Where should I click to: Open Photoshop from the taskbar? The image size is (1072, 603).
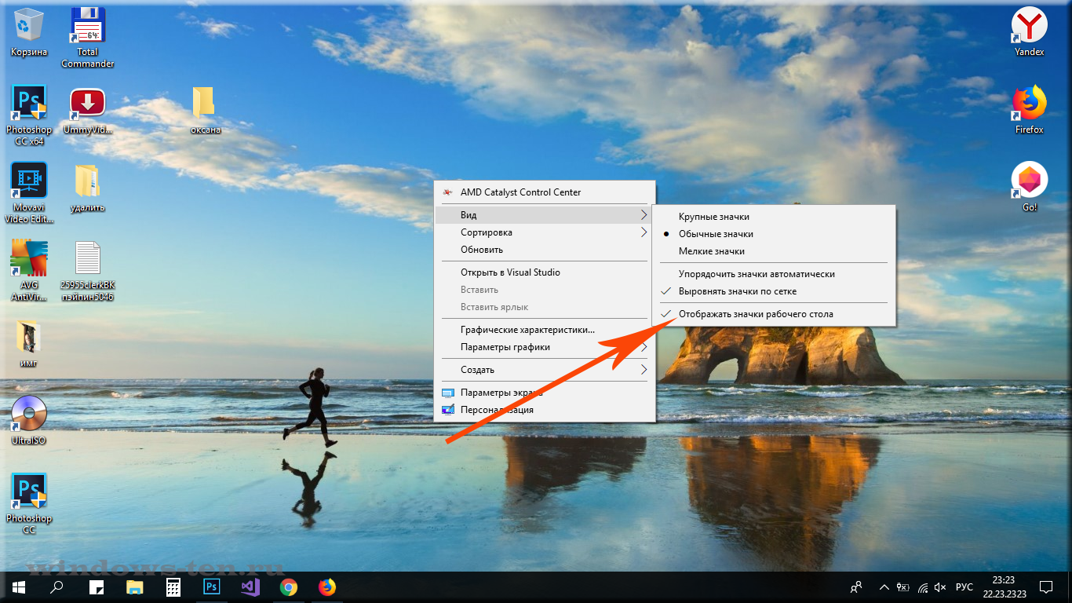[212, 587]
